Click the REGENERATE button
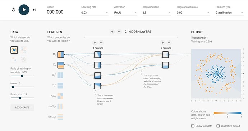This screenshot has height=131, width=248. [x=22, y=107]
